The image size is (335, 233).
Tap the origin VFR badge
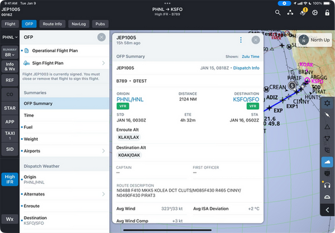coord(123,106)
